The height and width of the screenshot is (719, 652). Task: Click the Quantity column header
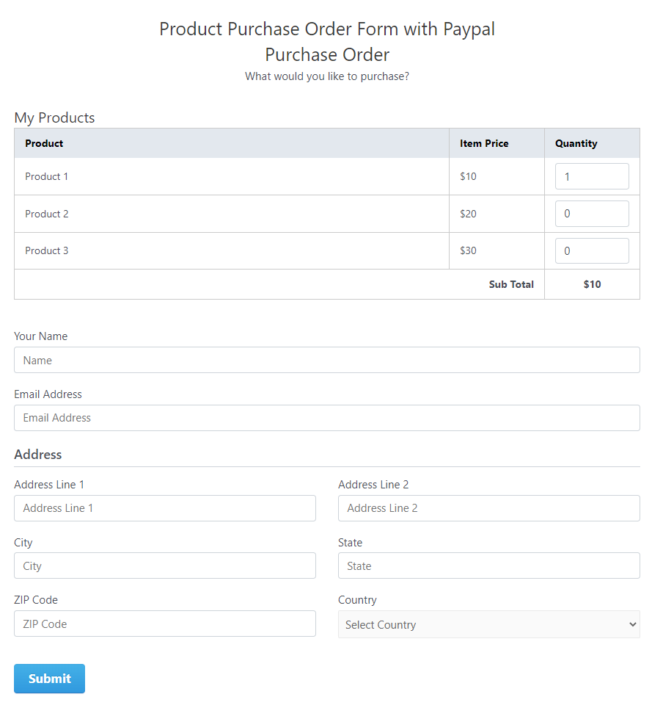click(x=576, y=143)
